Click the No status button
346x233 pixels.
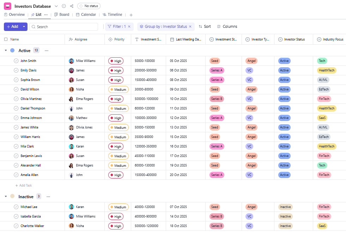[x=89, y=6]
